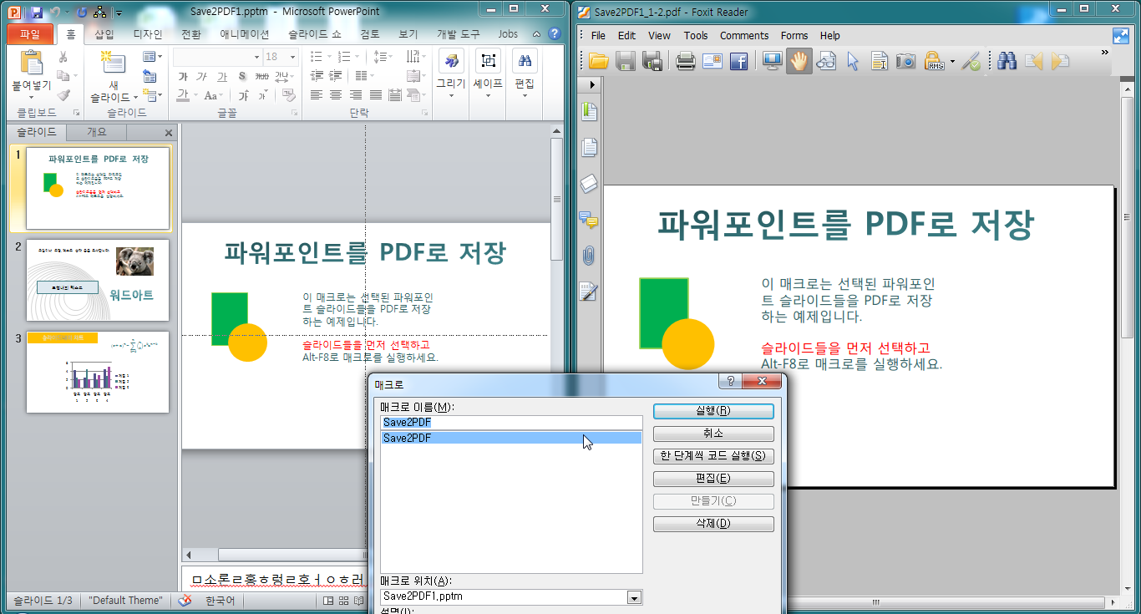This screenshot has height=614, width=1141.
Task: Toggle underline formatting in PowerPoint
Action: tap(221, 77)
